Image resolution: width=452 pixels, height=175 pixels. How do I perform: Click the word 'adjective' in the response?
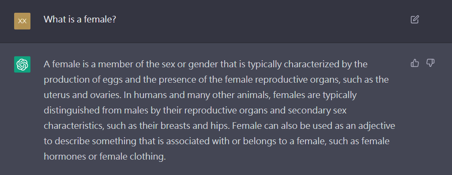click(x=377, y=126)
